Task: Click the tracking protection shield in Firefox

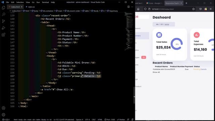Action: click(145, 9)
